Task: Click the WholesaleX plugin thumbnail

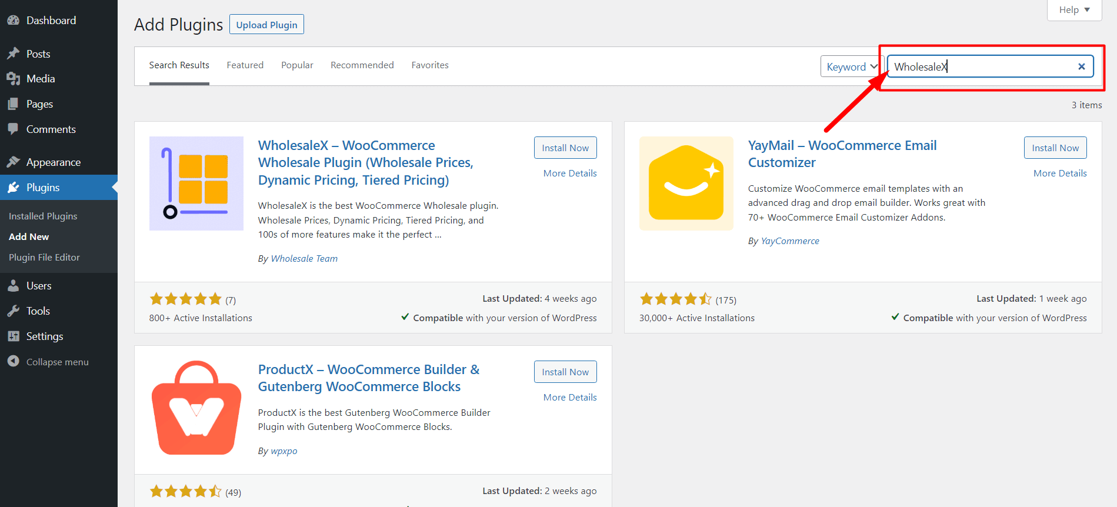Action: point(196,184)
